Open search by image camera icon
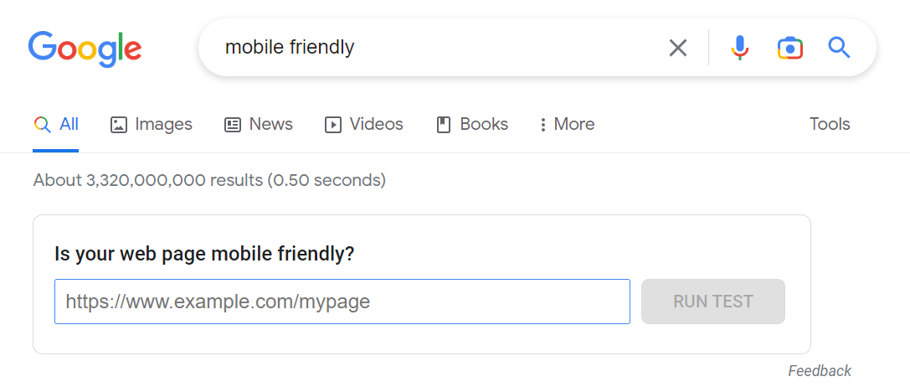 pos(789,48)
